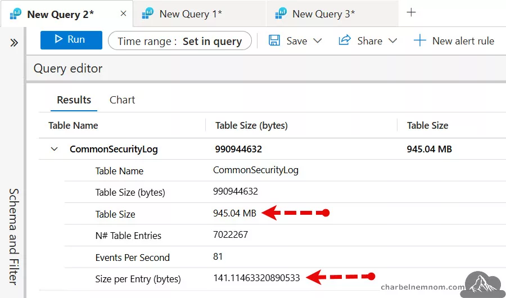Screen dimensions: 506x298
Task: Click the 7022267 value
Action: pos(231,234)
